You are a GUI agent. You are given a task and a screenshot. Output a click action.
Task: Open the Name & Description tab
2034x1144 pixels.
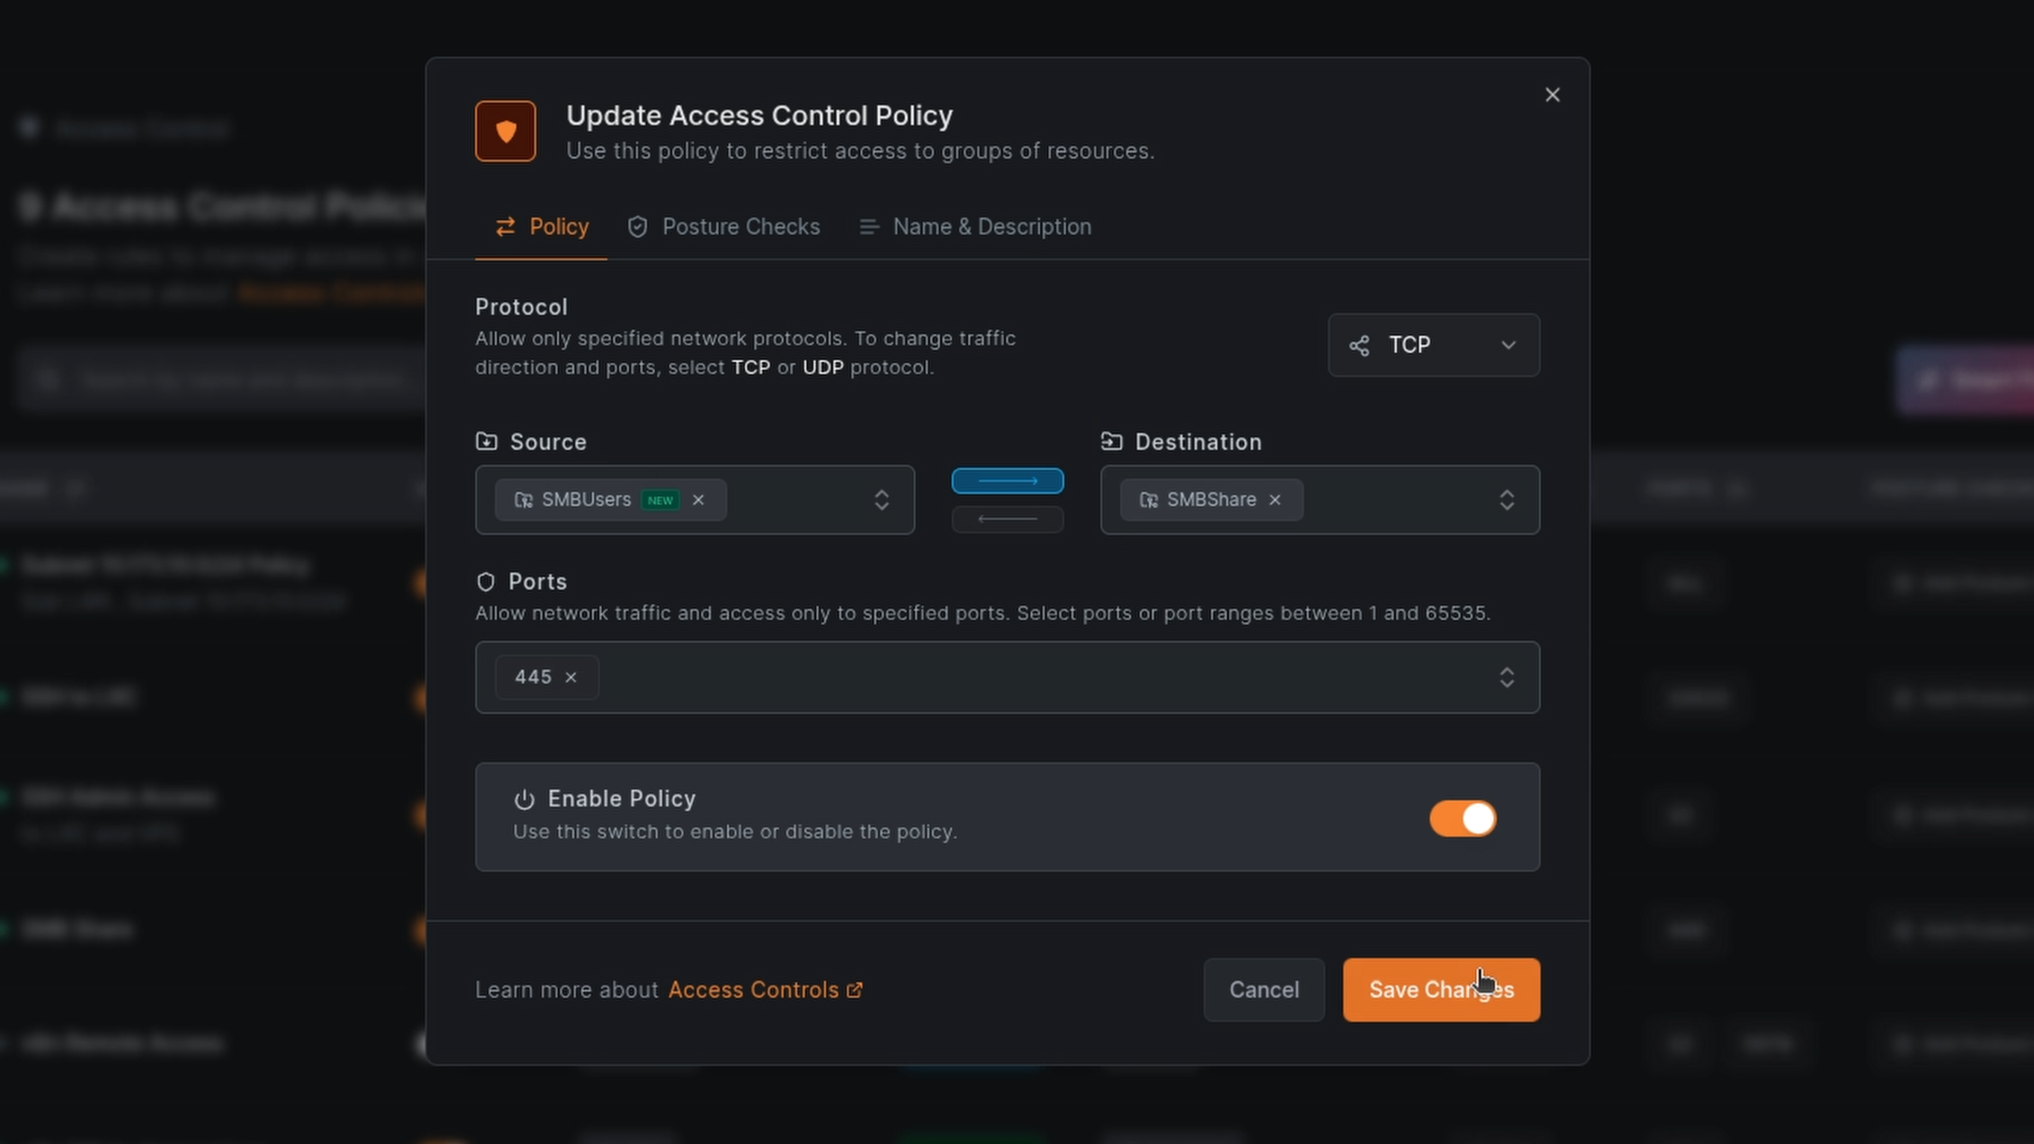click(975, 227)
